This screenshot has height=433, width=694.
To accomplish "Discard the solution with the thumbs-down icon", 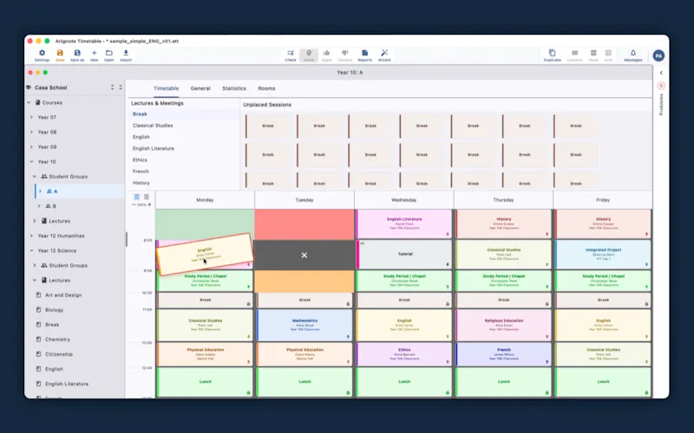I will pos(344,55).
